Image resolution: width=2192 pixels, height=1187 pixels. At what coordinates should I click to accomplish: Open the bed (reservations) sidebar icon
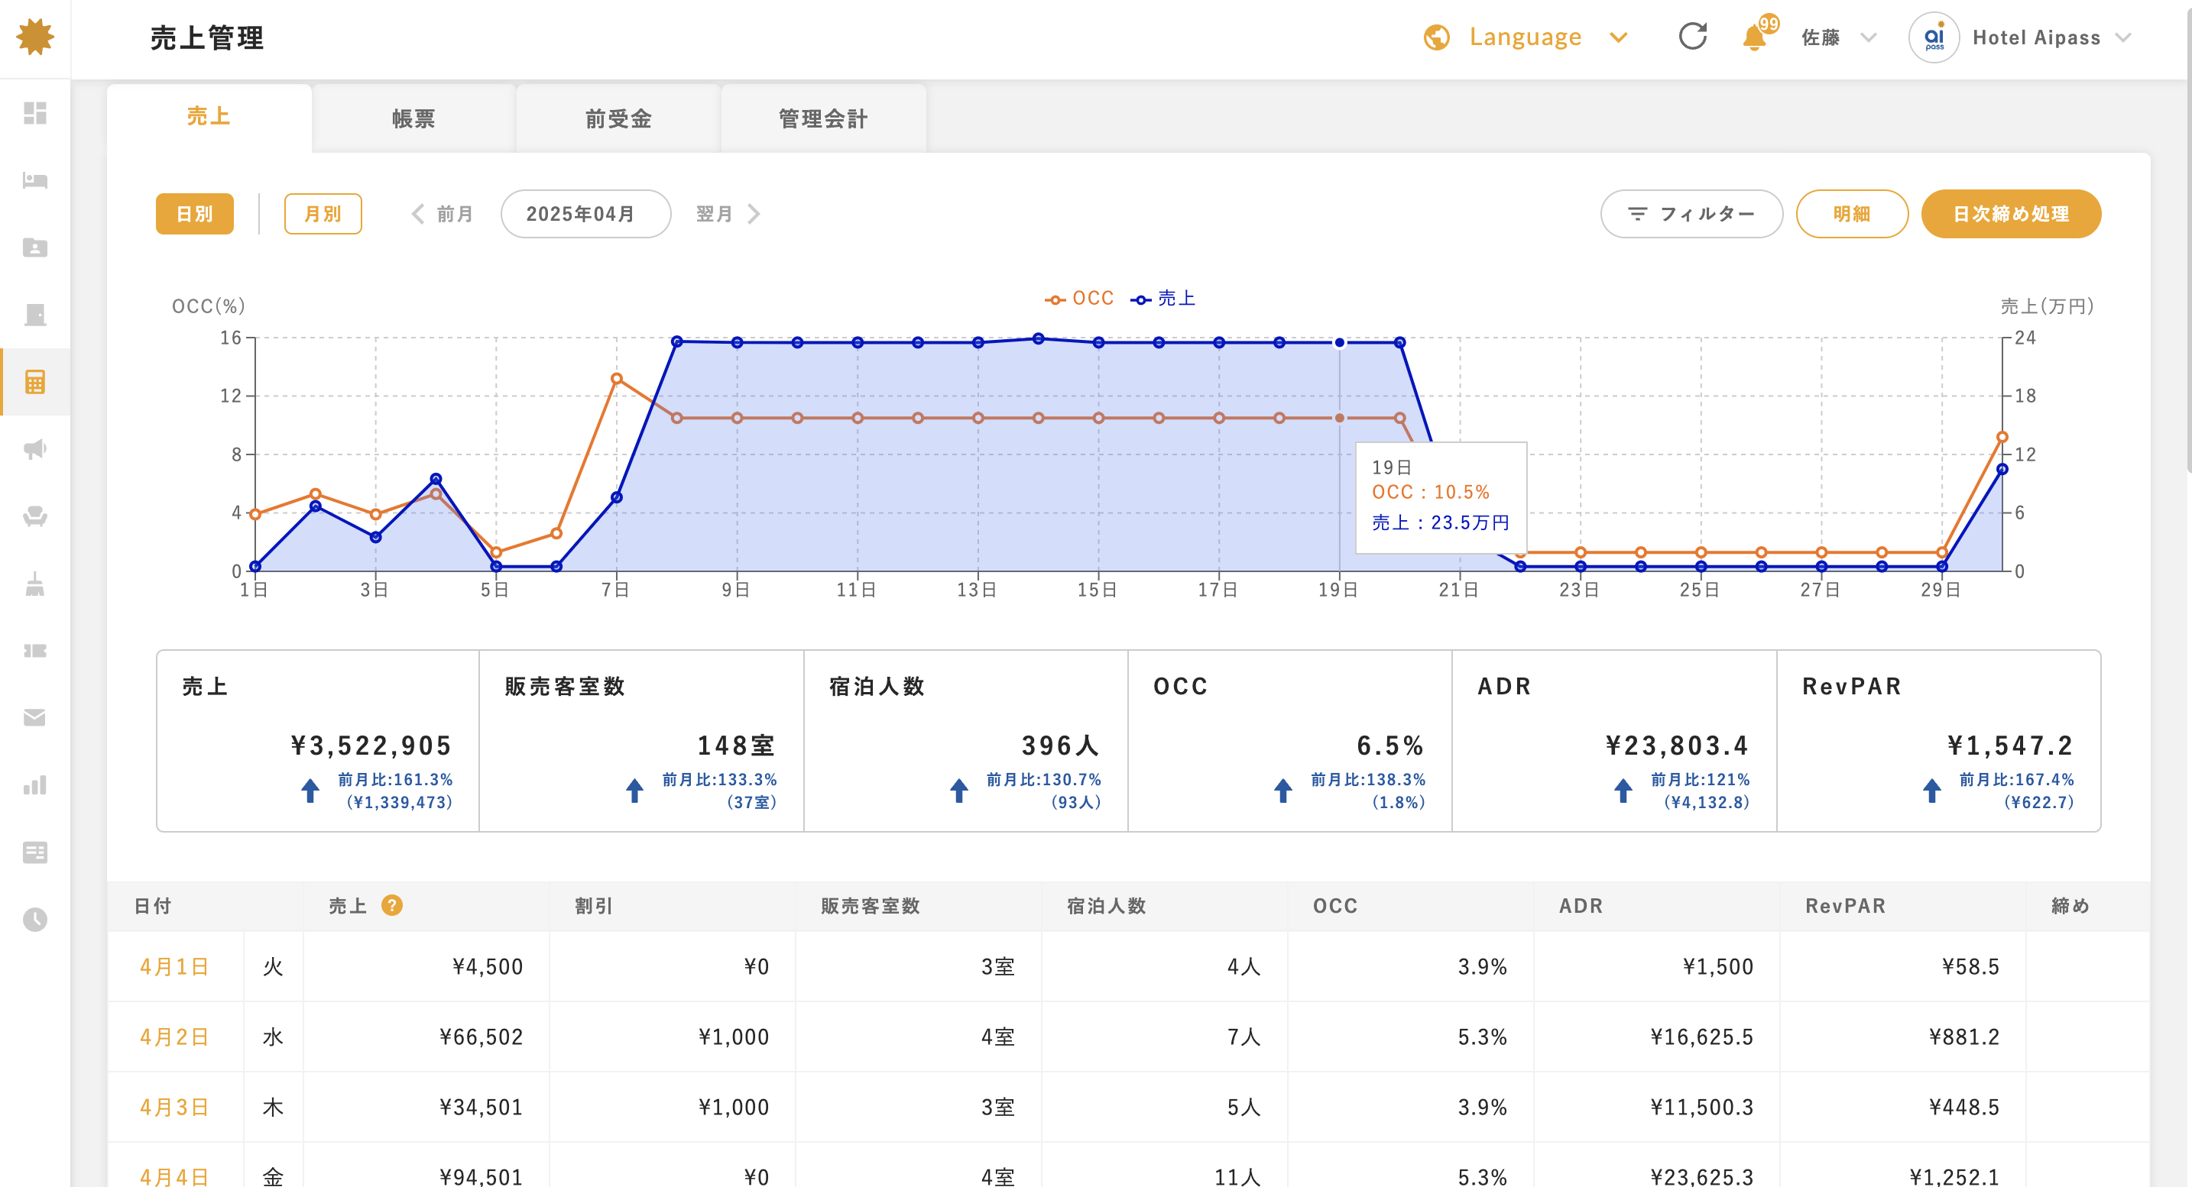(x=35, y=180)
